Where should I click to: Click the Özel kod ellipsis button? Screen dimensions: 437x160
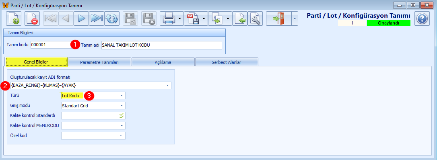tap(122, 136)
